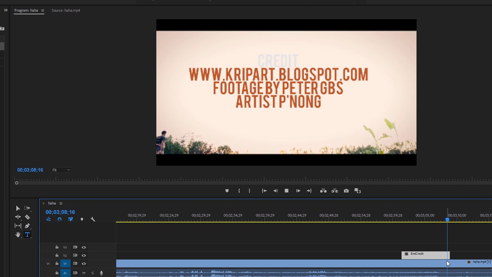Toggle sync lock for V2
The width and height of the screenshot is (492, 277).
(75, 255)
